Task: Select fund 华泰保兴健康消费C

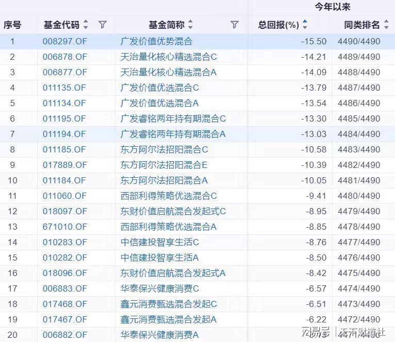Action: pos(160,288)
